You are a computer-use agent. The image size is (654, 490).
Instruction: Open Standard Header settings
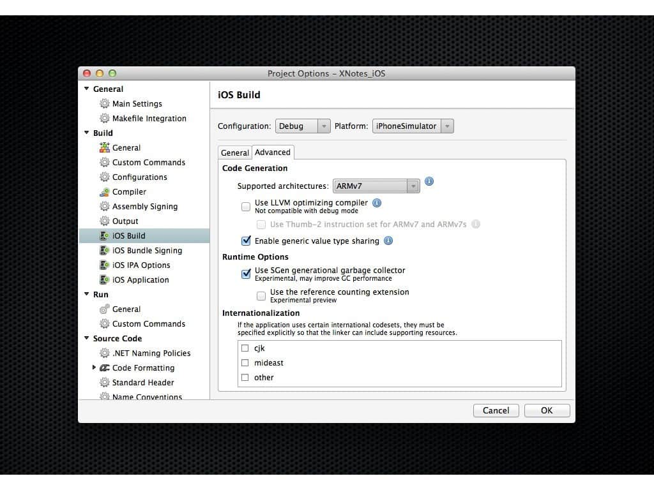tap(142, 382)
